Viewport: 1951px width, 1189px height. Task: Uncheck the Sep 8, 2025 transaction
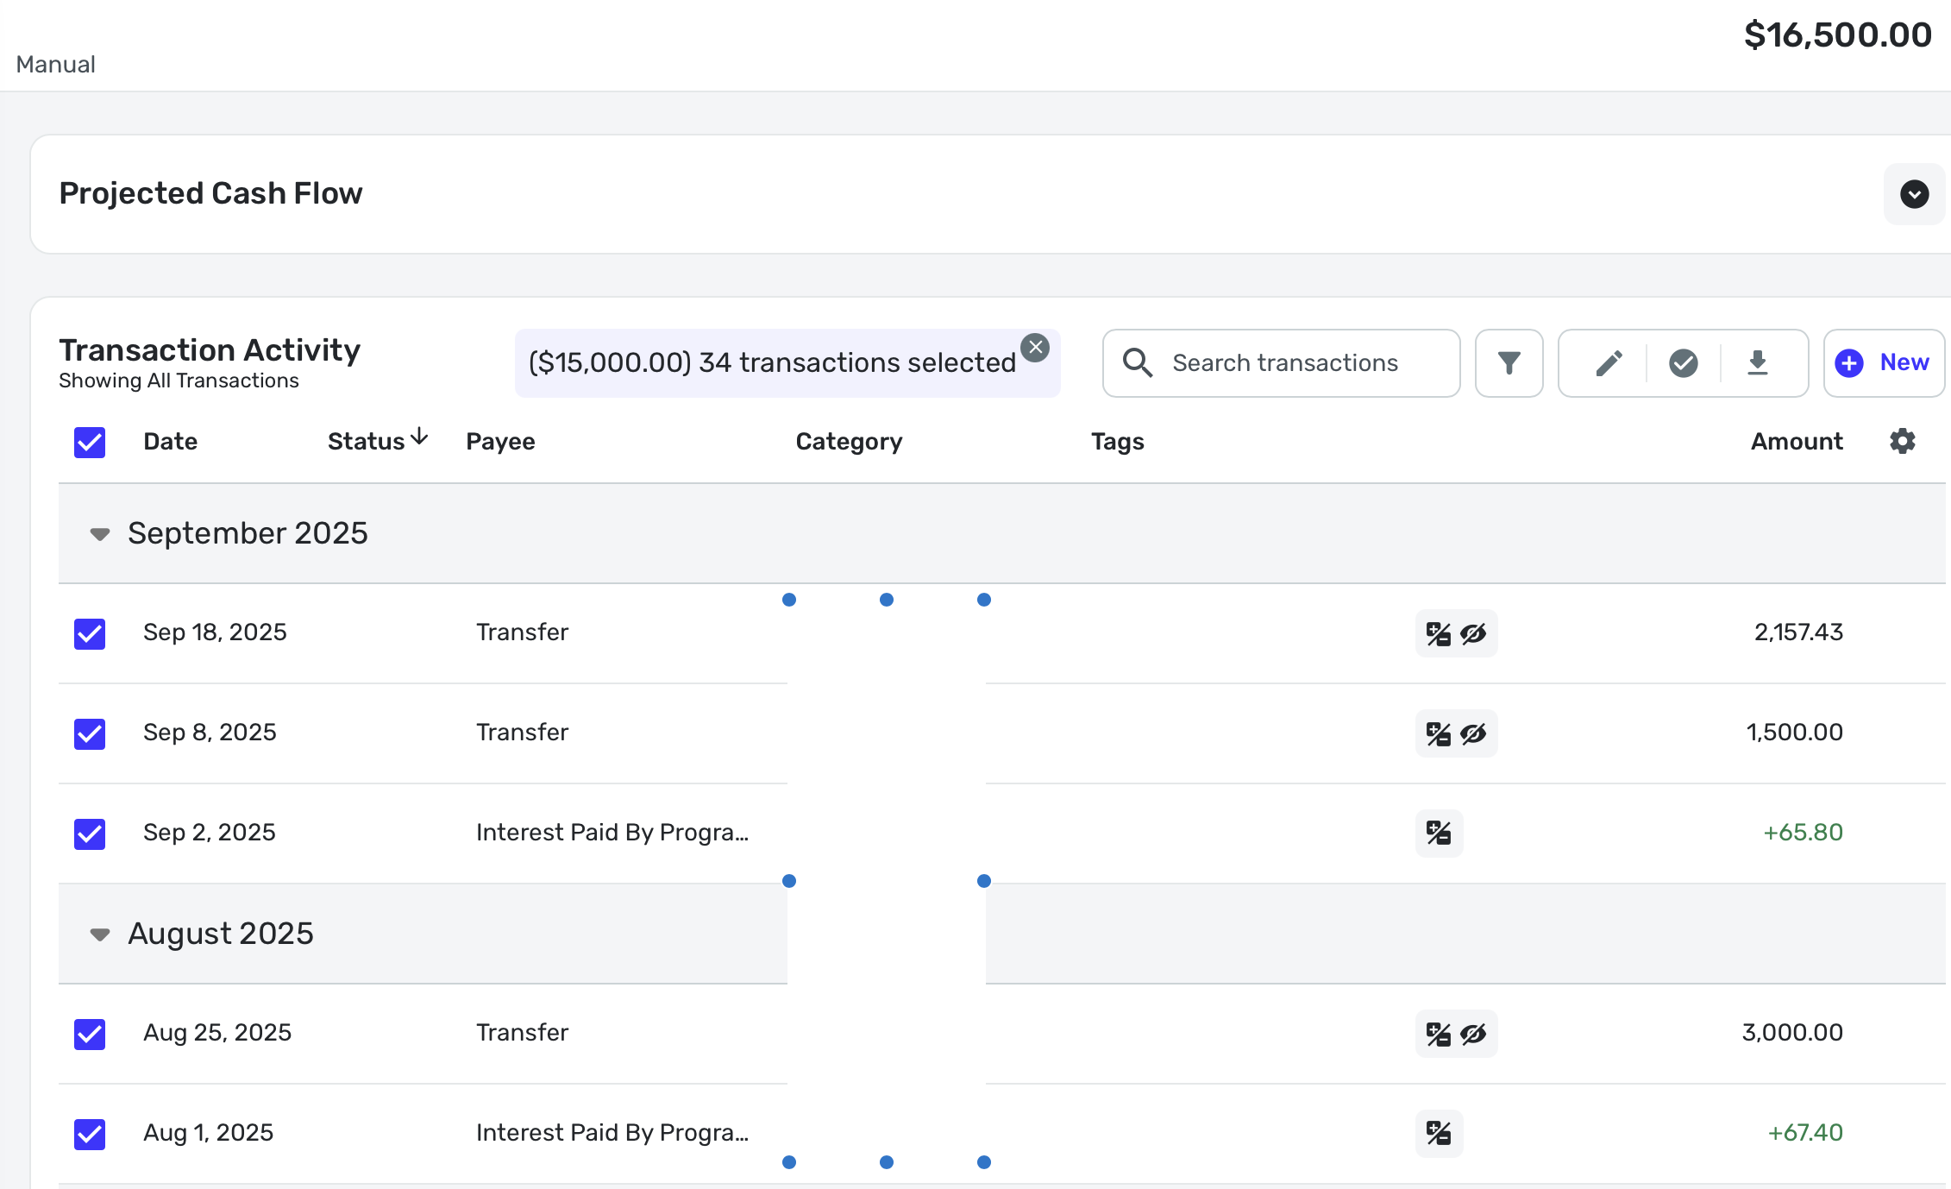click(x=90, y=734)
